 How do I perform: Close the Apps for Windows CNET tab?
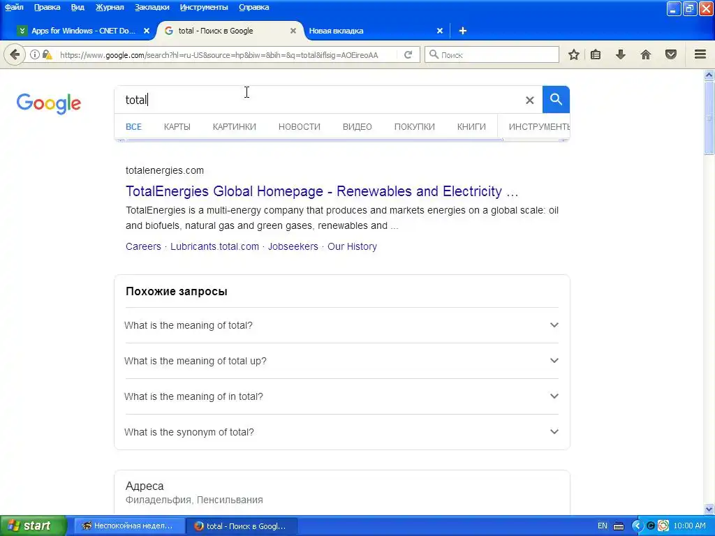point(147,31)
